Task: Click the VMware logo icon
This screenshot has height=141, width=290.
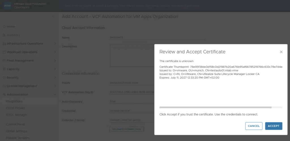Action: 7,6
